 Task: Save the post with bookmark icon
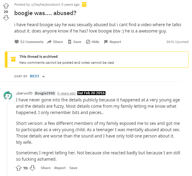pos(74,42)
